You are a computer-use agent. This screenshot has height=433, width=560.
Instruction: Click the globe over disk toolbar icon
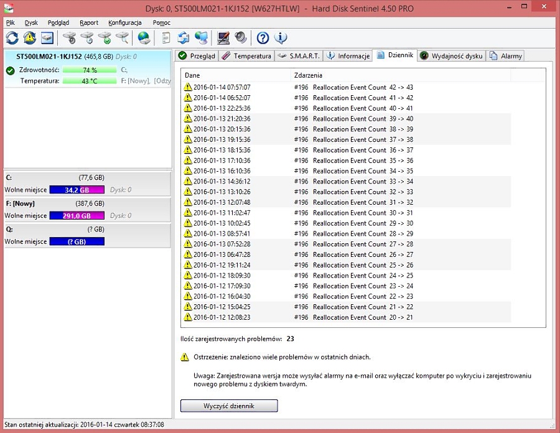[144, 38]
